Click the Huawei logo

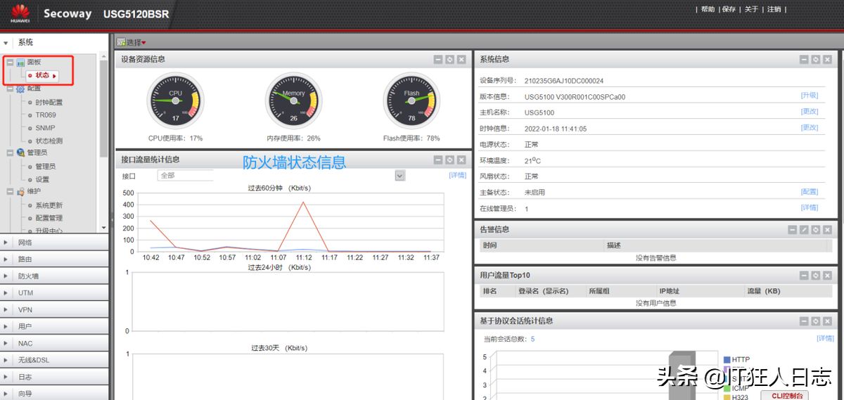20,13
